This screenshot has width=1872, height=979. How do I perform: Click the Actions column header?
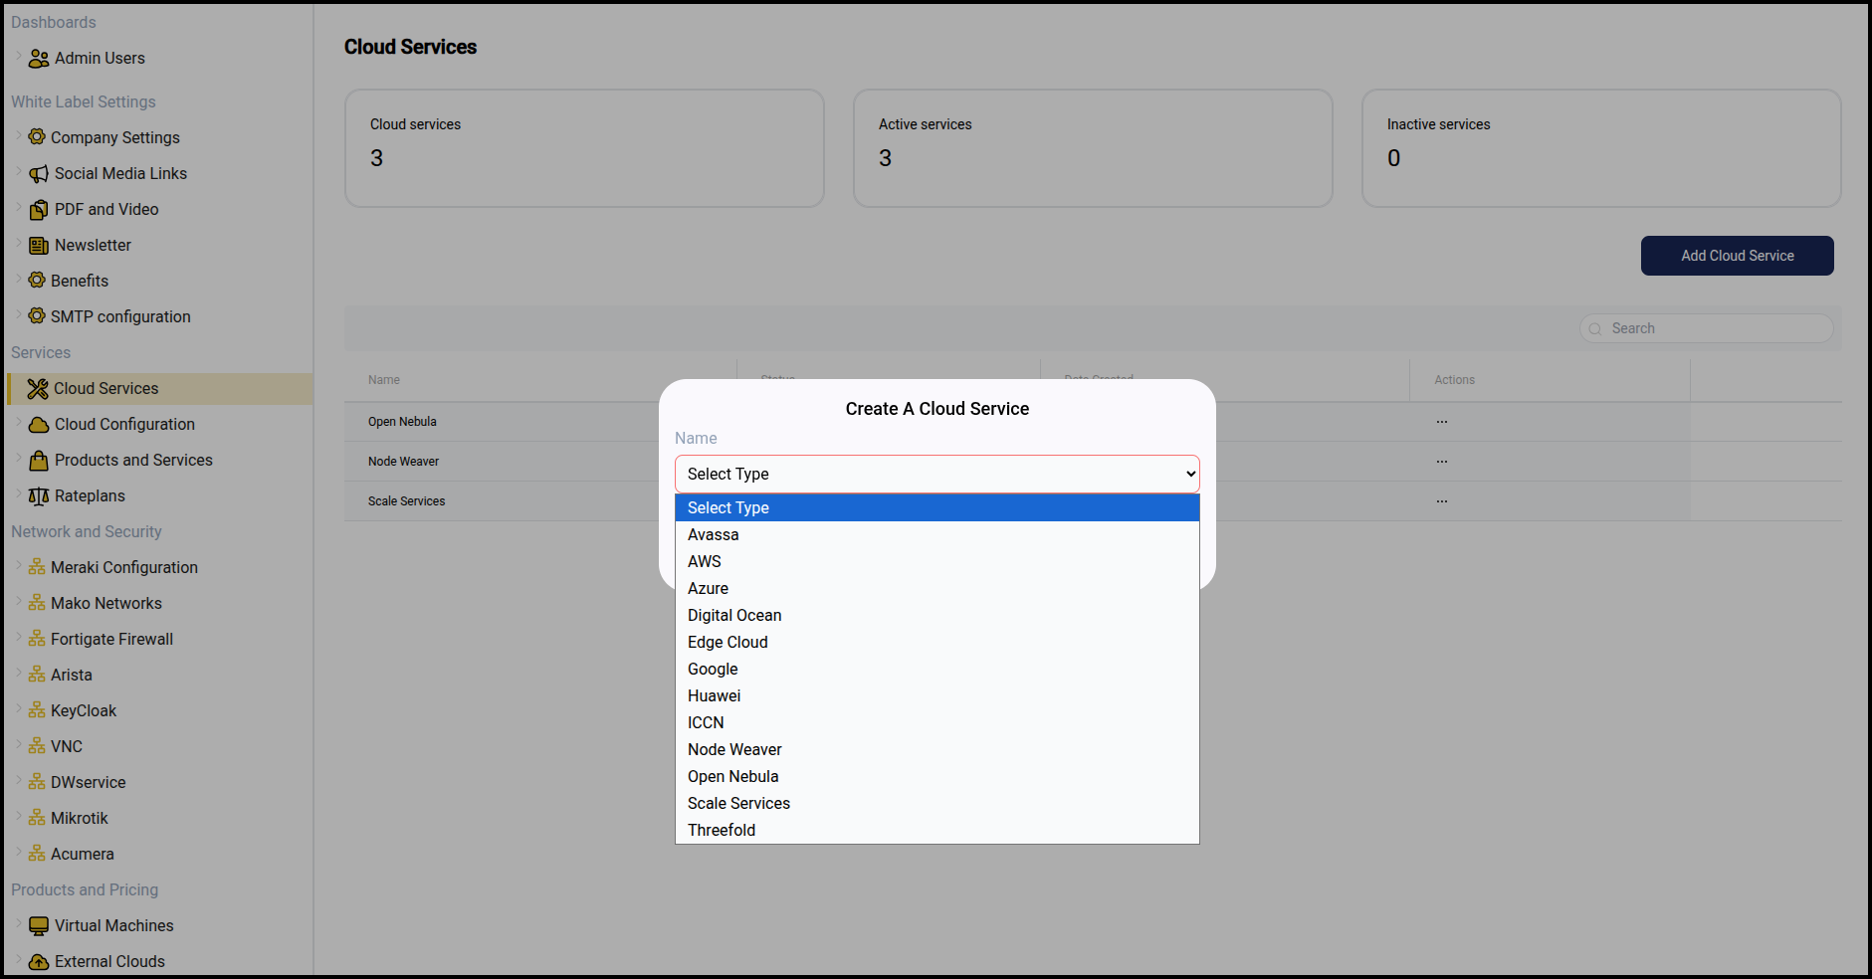click(x=1455, y=380)
